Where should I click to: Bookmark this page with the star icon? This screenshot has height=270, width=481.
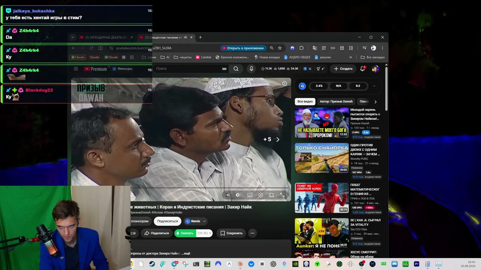click(280, 48)
